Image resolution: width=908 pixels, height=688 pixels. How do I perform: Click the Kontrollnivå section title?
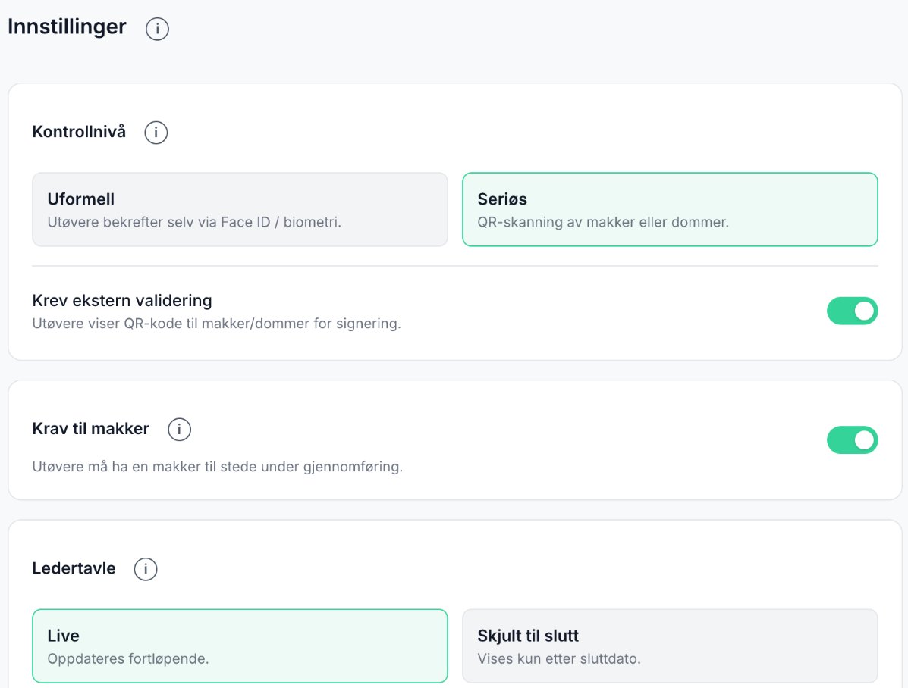79,131
